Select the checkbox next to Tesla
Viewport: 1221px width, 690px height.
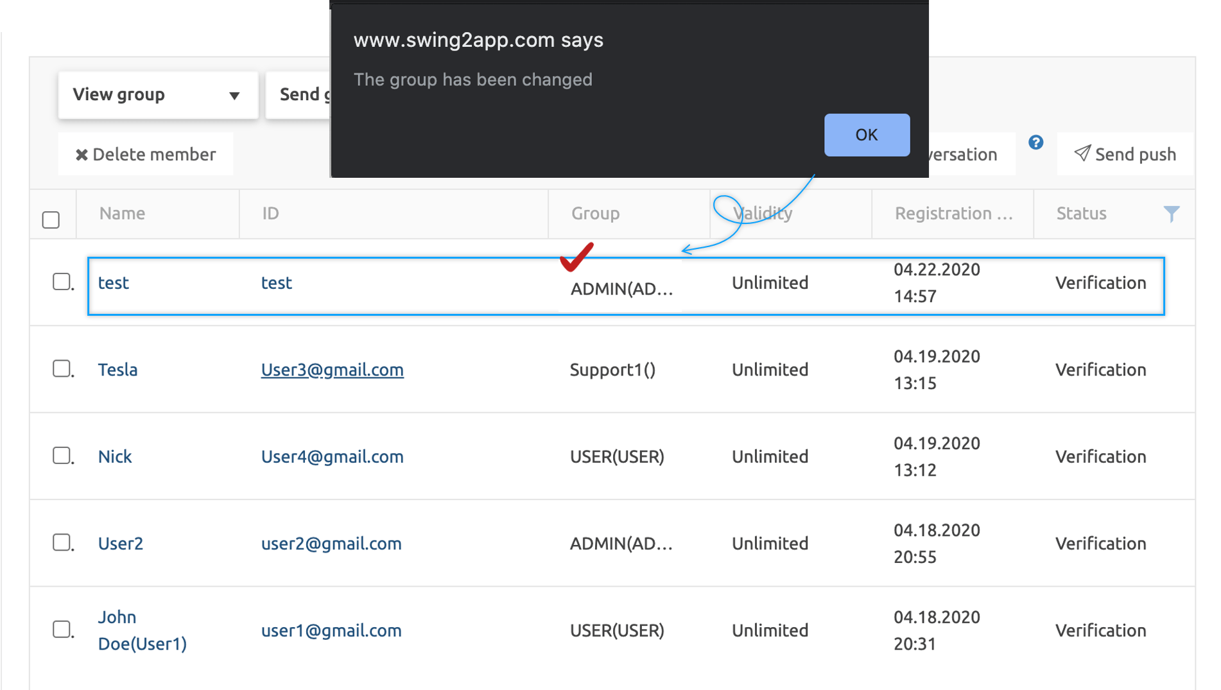(62, 369)
